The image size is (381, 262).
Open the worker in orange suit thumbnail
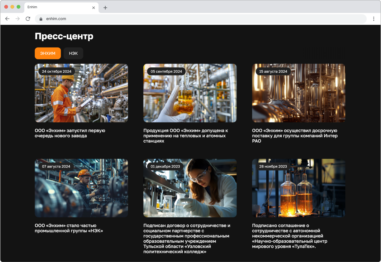(81, 93)
